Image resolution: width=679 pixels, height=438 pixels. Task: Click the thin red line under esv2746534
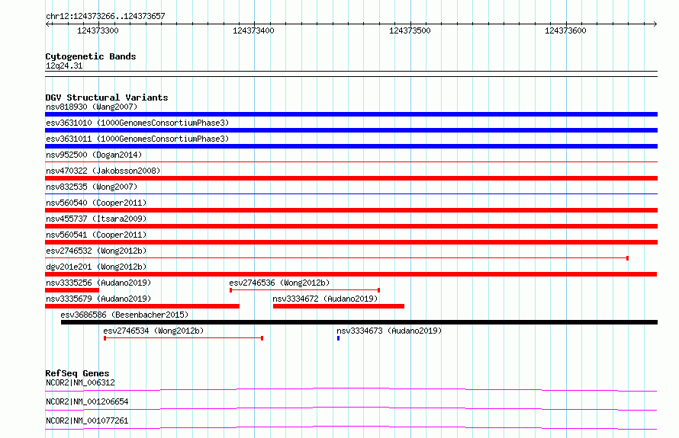(184, 338)
